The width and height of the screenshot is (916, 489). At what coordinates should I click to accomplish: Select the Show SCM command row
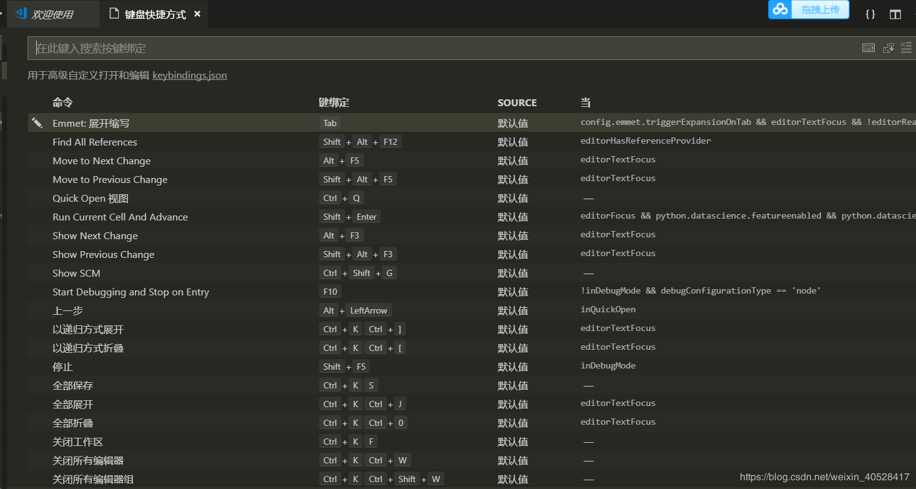[76, 273]
